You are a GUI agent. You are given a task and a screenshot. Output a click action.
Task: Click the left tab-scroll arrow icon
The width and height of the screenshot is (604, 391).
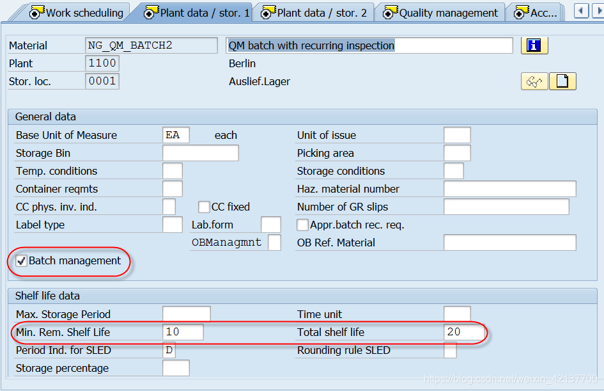click(x=580, y=10)
